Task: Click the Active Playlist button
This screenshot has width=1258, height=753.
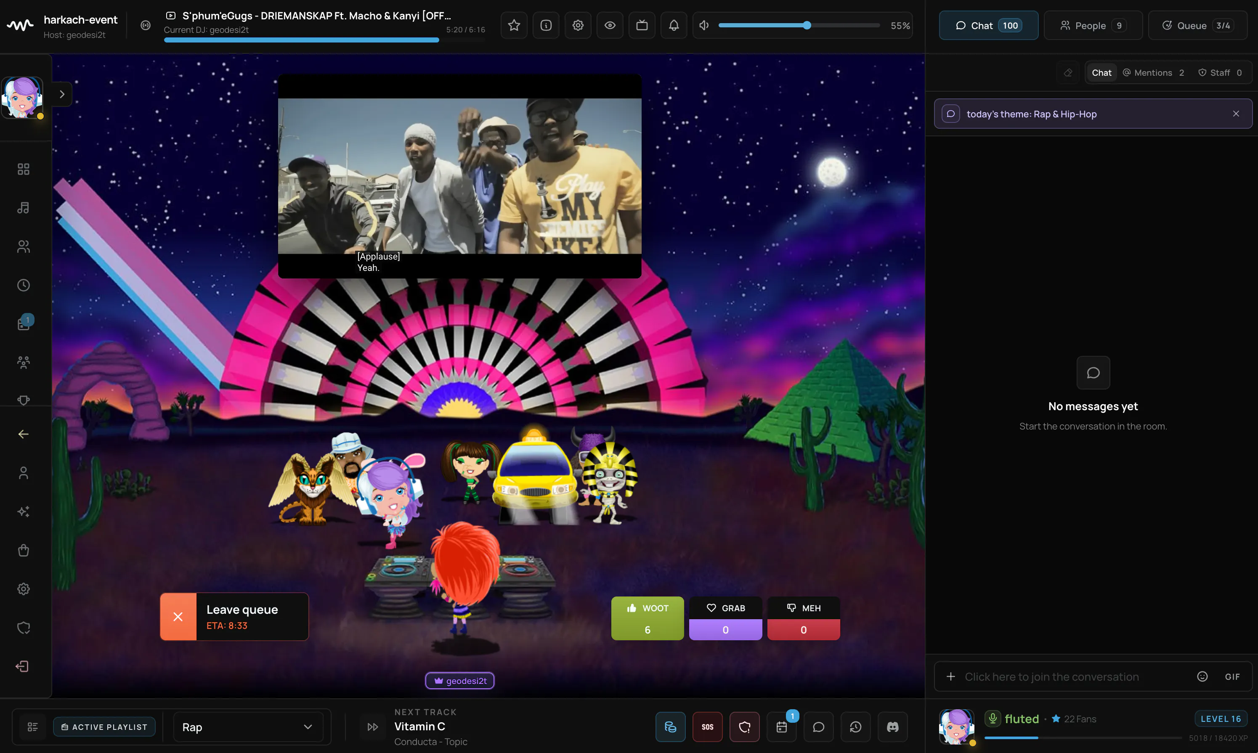Action: tap(104, 727)
